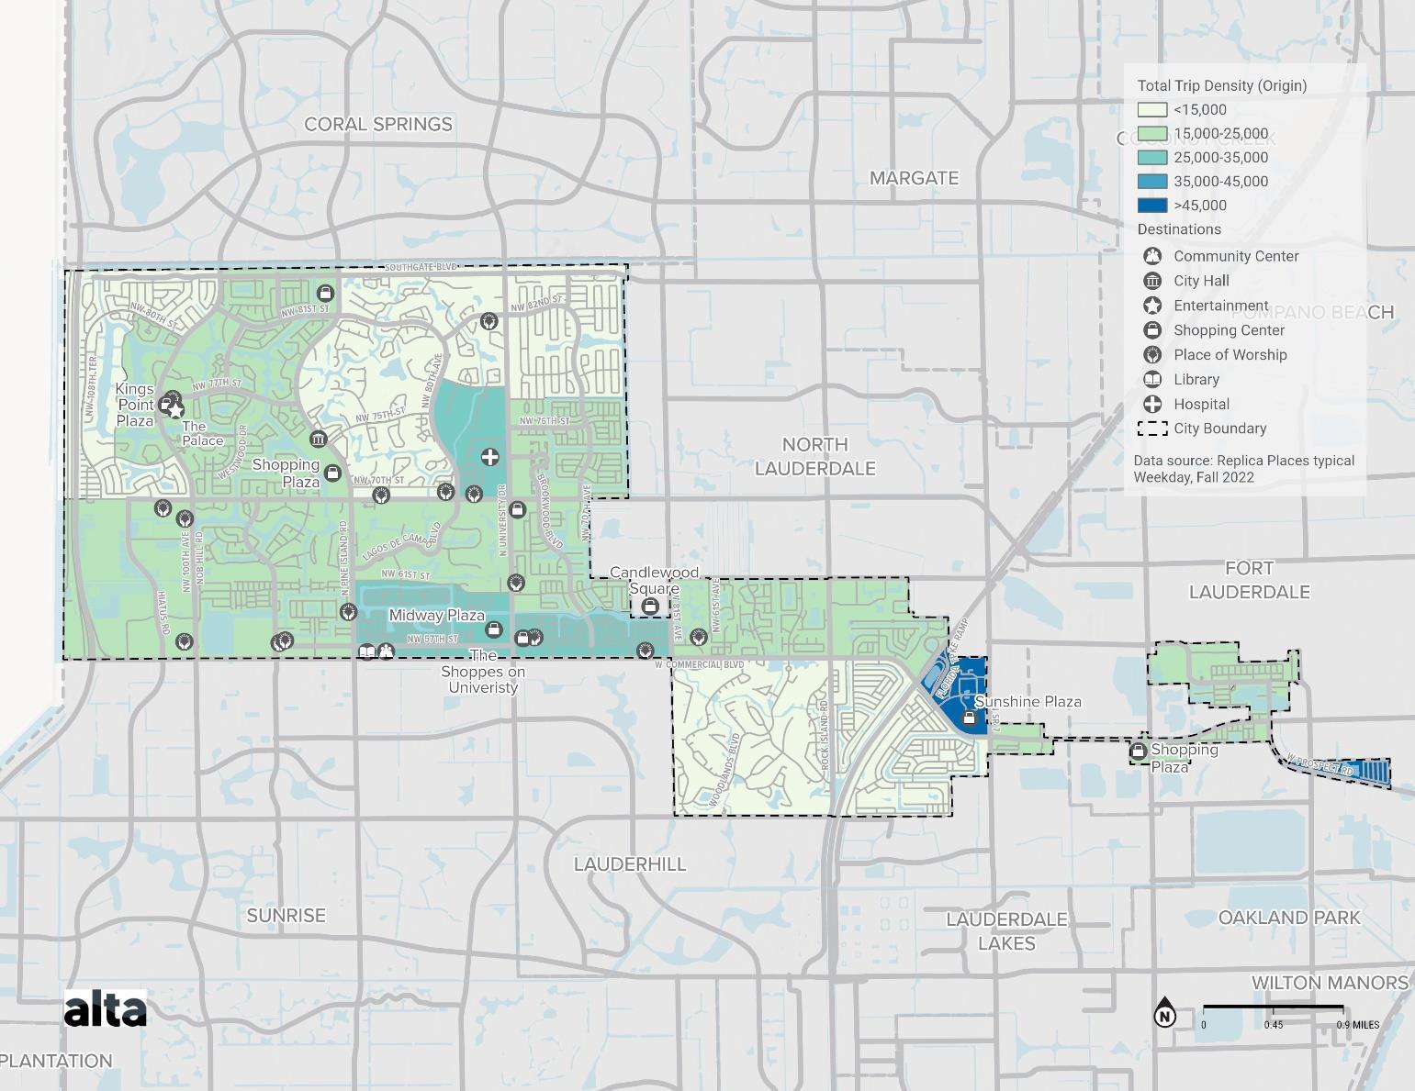Image resolution: width=1415 pixels, height=1091 pixels.
Task: Click the Community Center icon in the legend
Action: click(1152, 256)
